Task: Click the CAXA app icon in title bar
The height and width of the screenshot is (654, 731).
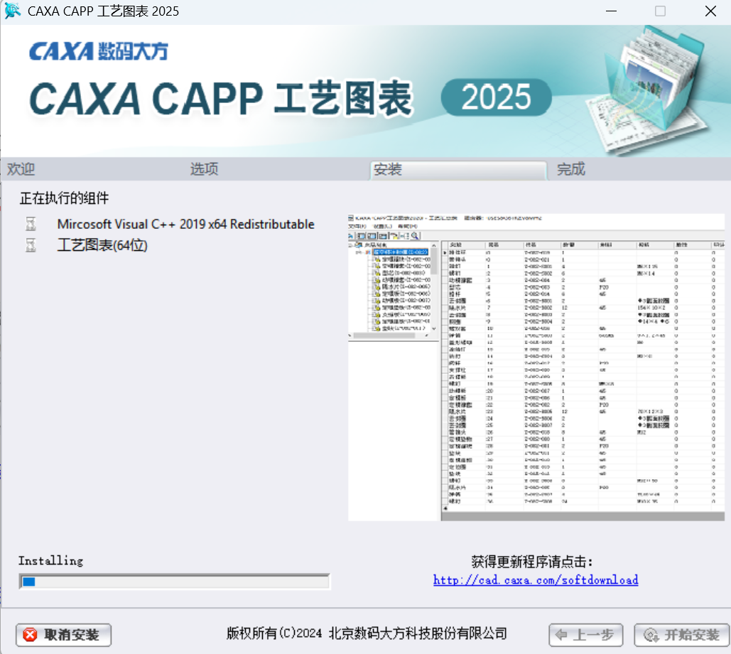Action: tap(12, 11)
